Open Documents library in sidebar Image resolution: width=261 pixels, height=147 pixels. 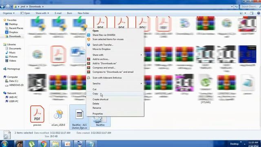point(15,49)
